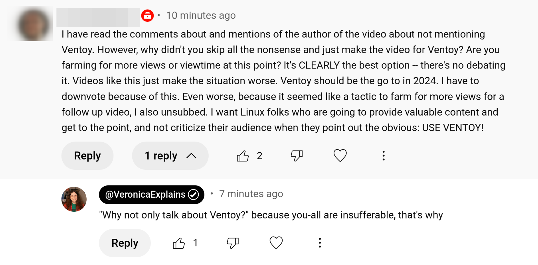Click the top commenter's blurred username
This screenshot has height=265, width=538.
98,17
